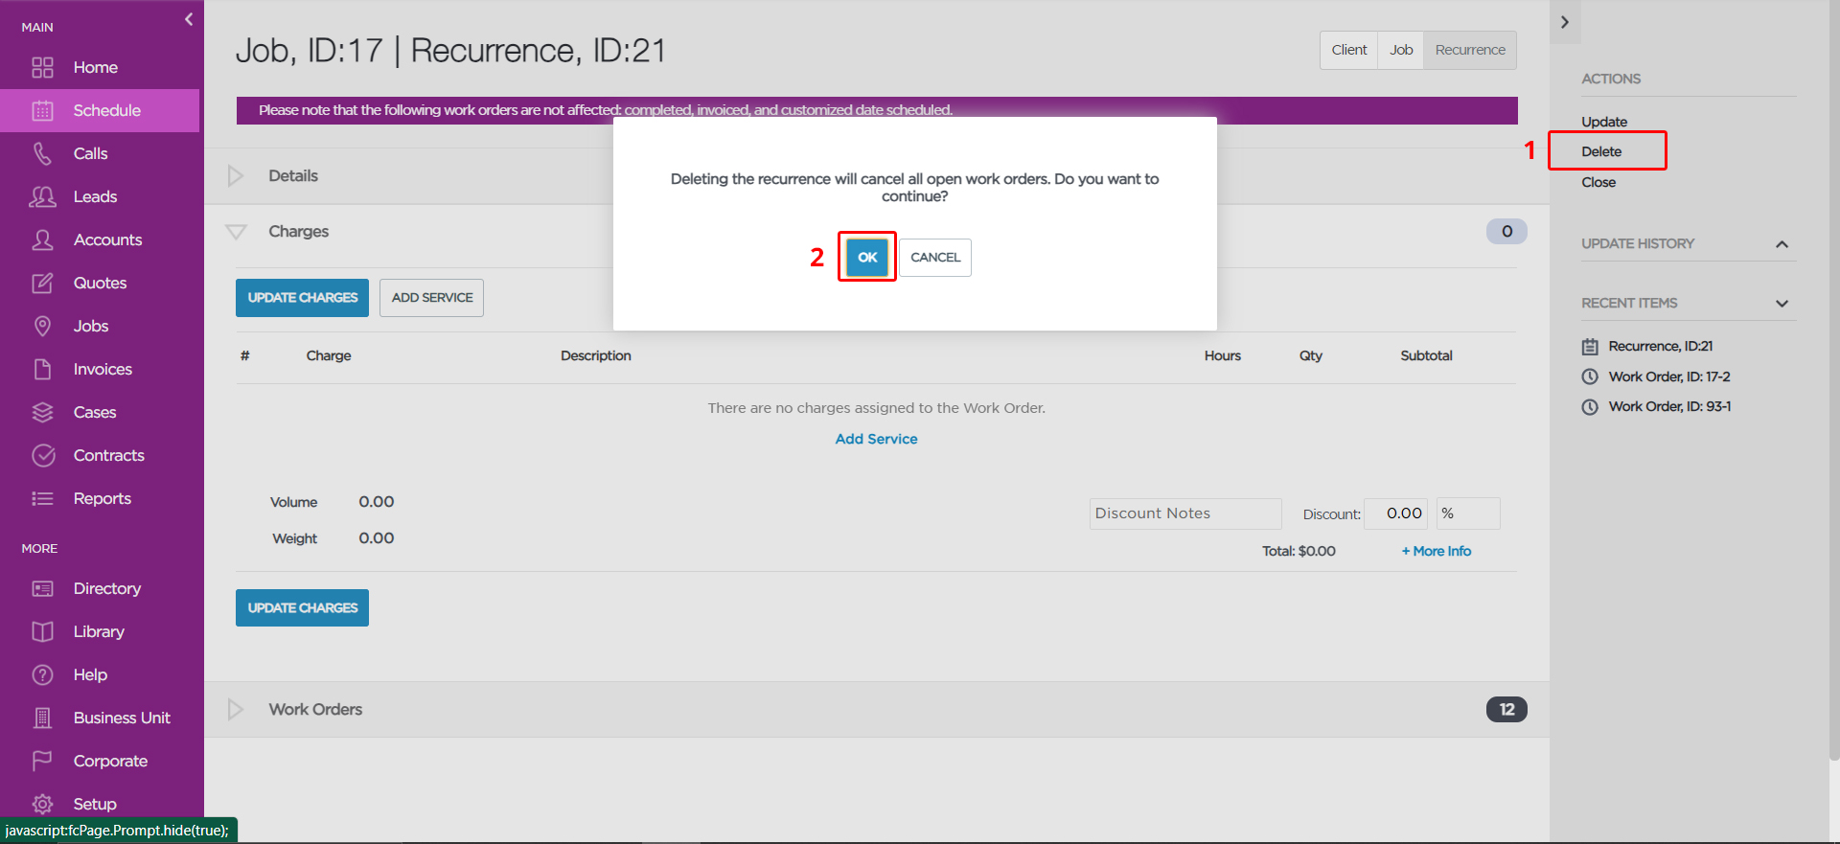Click the CANCEL button in the dialog

coord(935,257)
